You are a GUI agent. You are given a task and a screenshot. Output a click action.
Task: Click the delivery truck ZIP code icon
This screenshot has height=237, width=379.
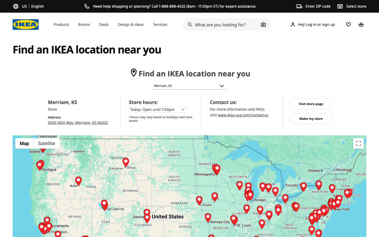click(299, 6)
